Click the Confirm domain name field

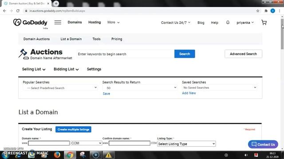point(129,143)
